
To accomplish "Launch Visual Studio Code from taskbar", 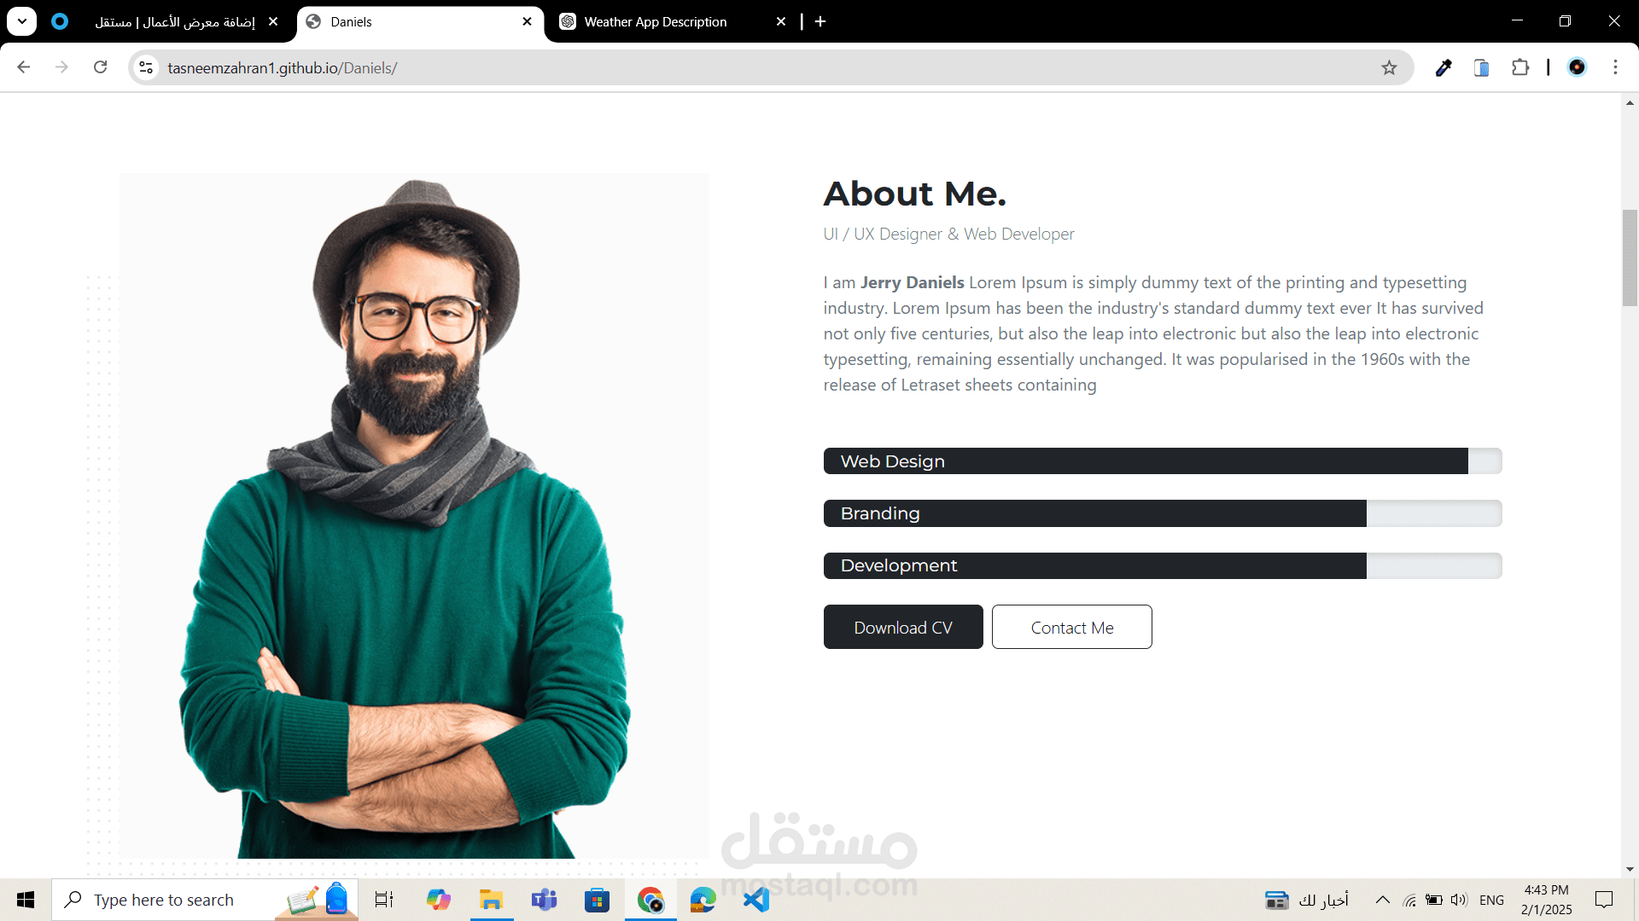I will [x=755, y=900].
